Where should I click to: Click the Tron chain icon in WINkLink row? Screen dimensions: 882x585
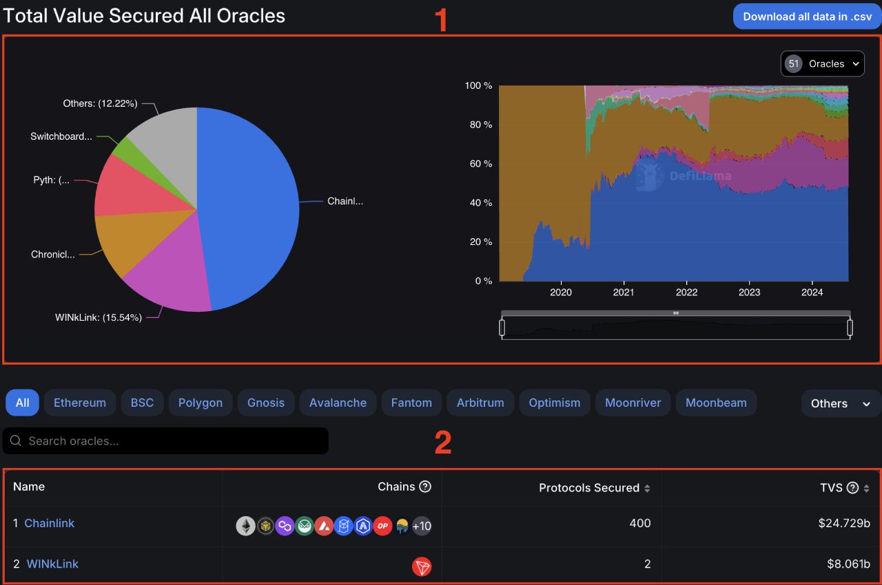click(422, 567)
